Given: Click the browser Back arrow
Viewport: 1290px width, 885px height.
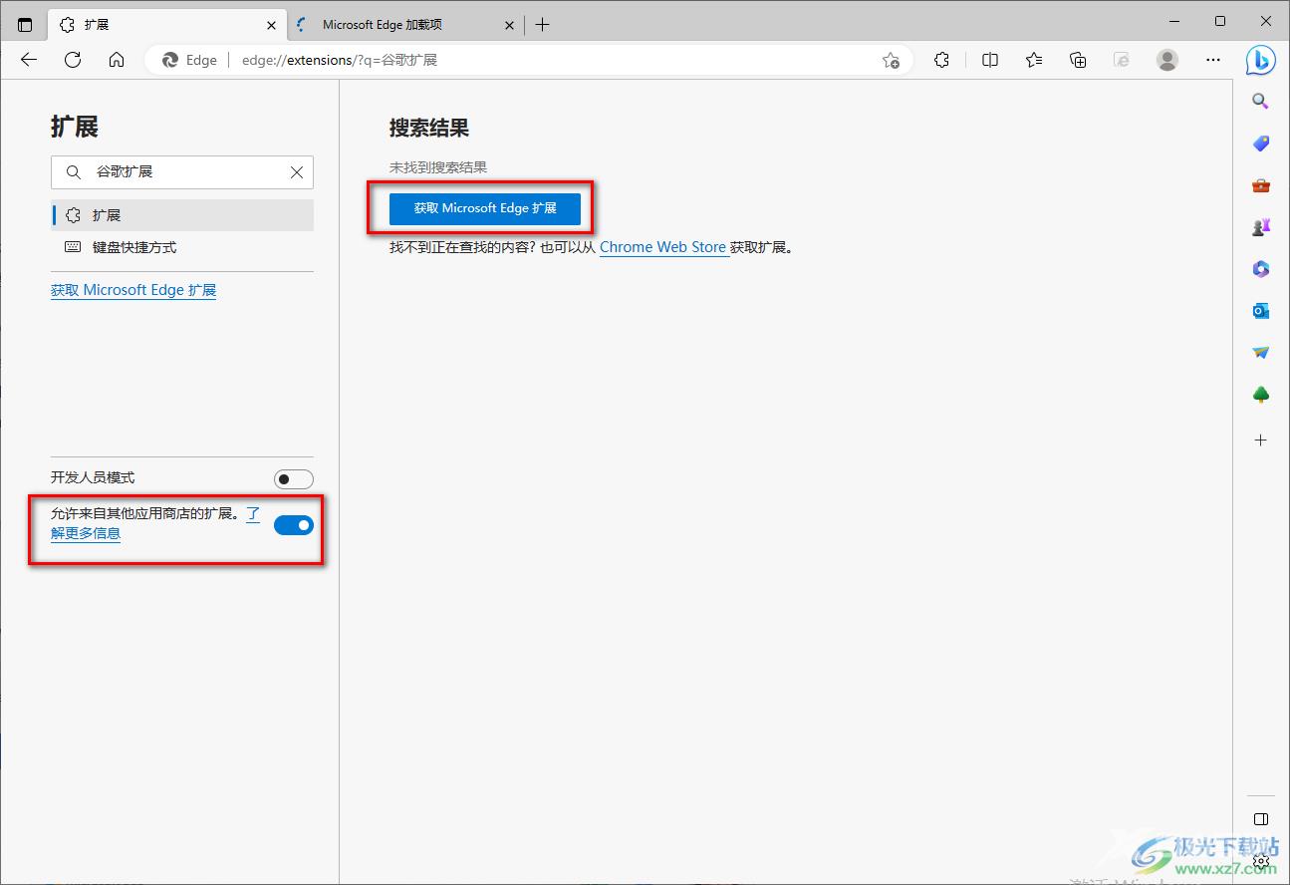Looking at the screenshot, I should (29, 60).
